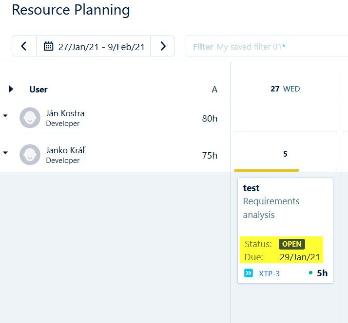Screen dimensions: 348x323
Task: Click the date range 27/Jan/21 - 9/Feb/21
Action: coord(101,47)
